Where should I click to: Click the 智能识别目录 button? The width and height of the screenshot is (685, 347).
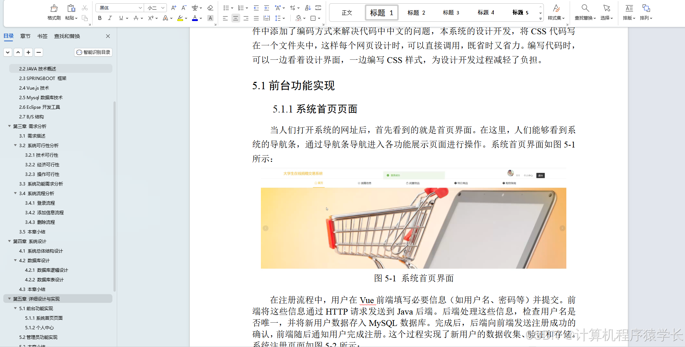point(93,52)
